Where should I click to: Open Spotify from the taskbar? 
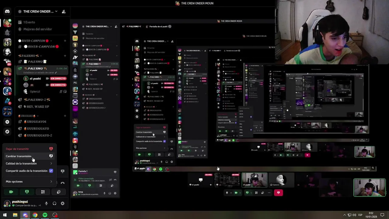pos(45,215)
